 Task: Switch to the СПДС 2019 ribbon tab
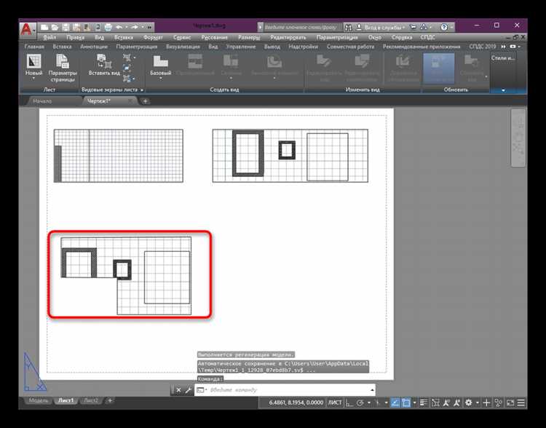point(482,47)
